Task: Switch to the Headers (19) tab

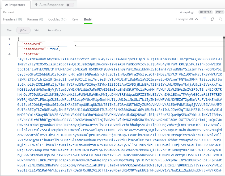Action: pyautogui.click(x=12, y=19)
